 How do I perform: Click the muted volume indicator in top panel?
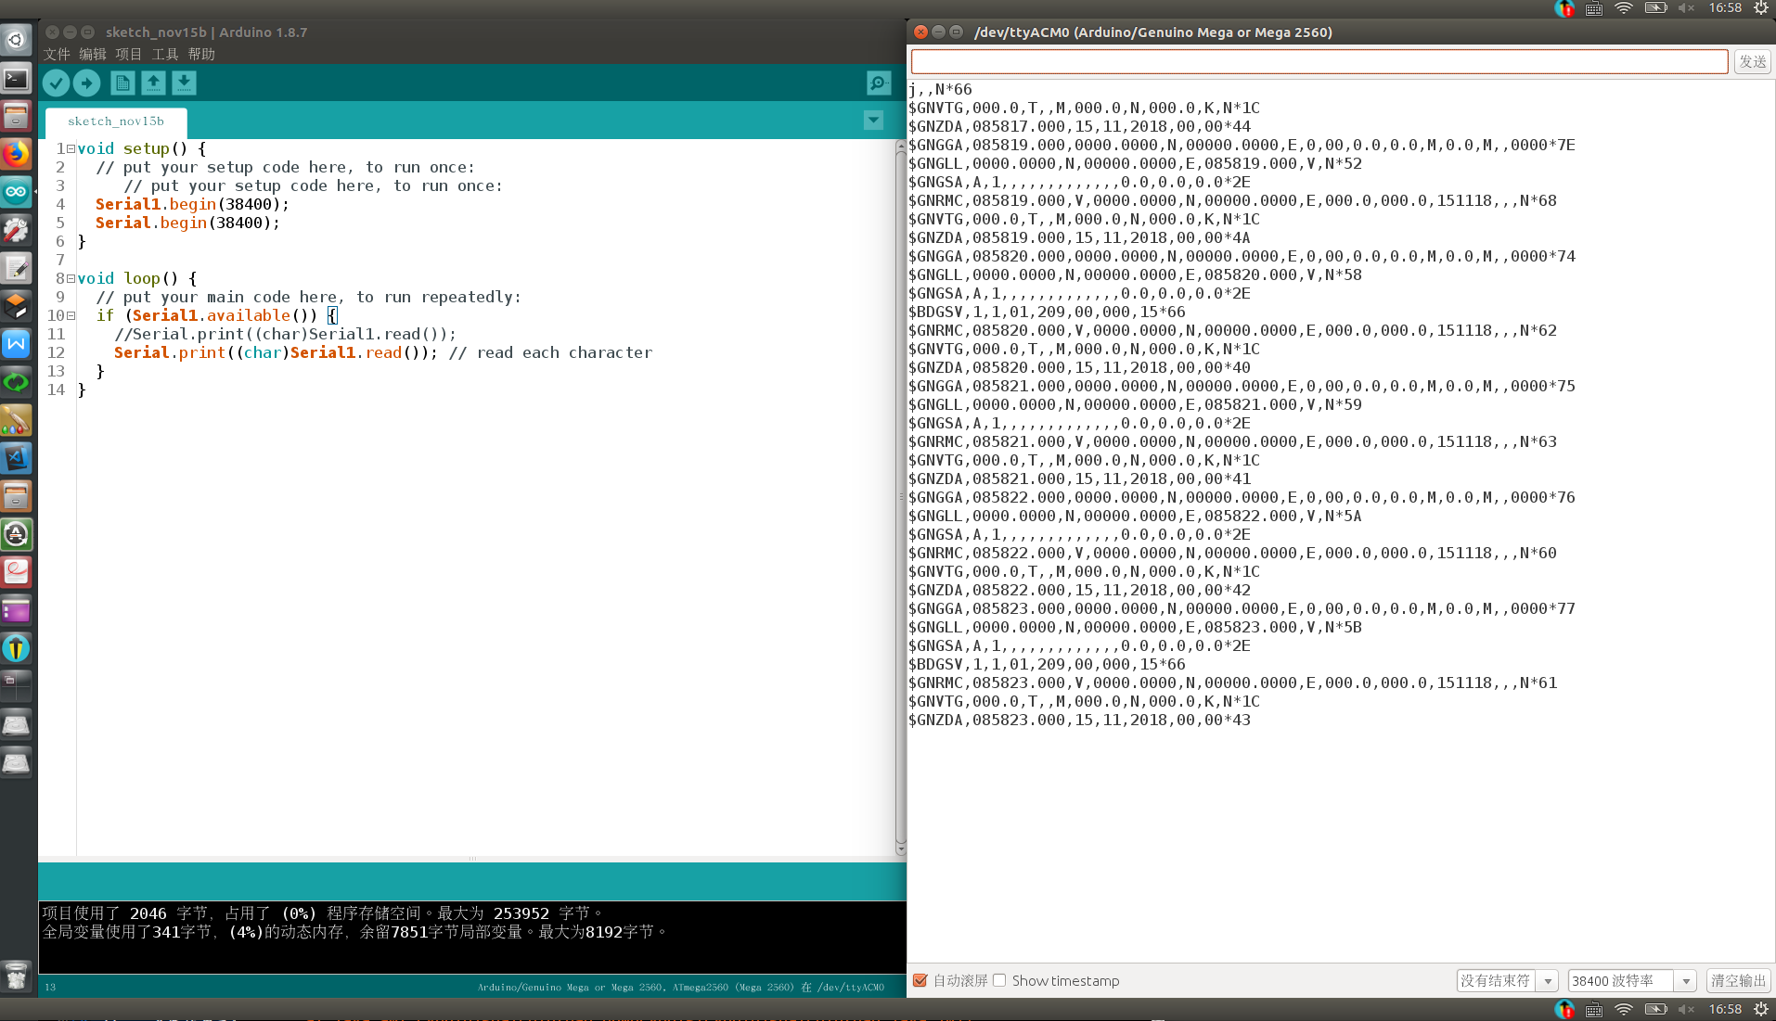1687,8
